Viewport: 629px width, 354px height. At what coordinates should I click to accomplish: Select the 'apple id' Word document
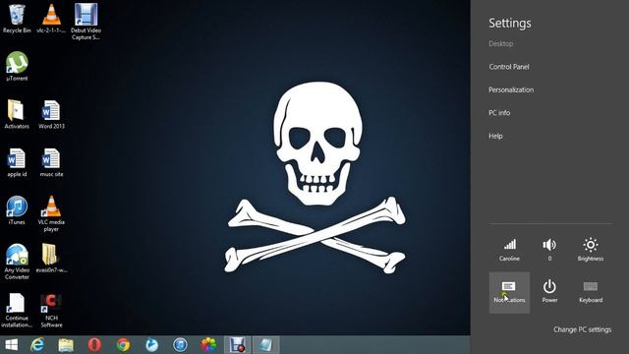tap(17, 162)
